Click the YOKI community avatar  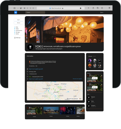(x=30, y=47)
